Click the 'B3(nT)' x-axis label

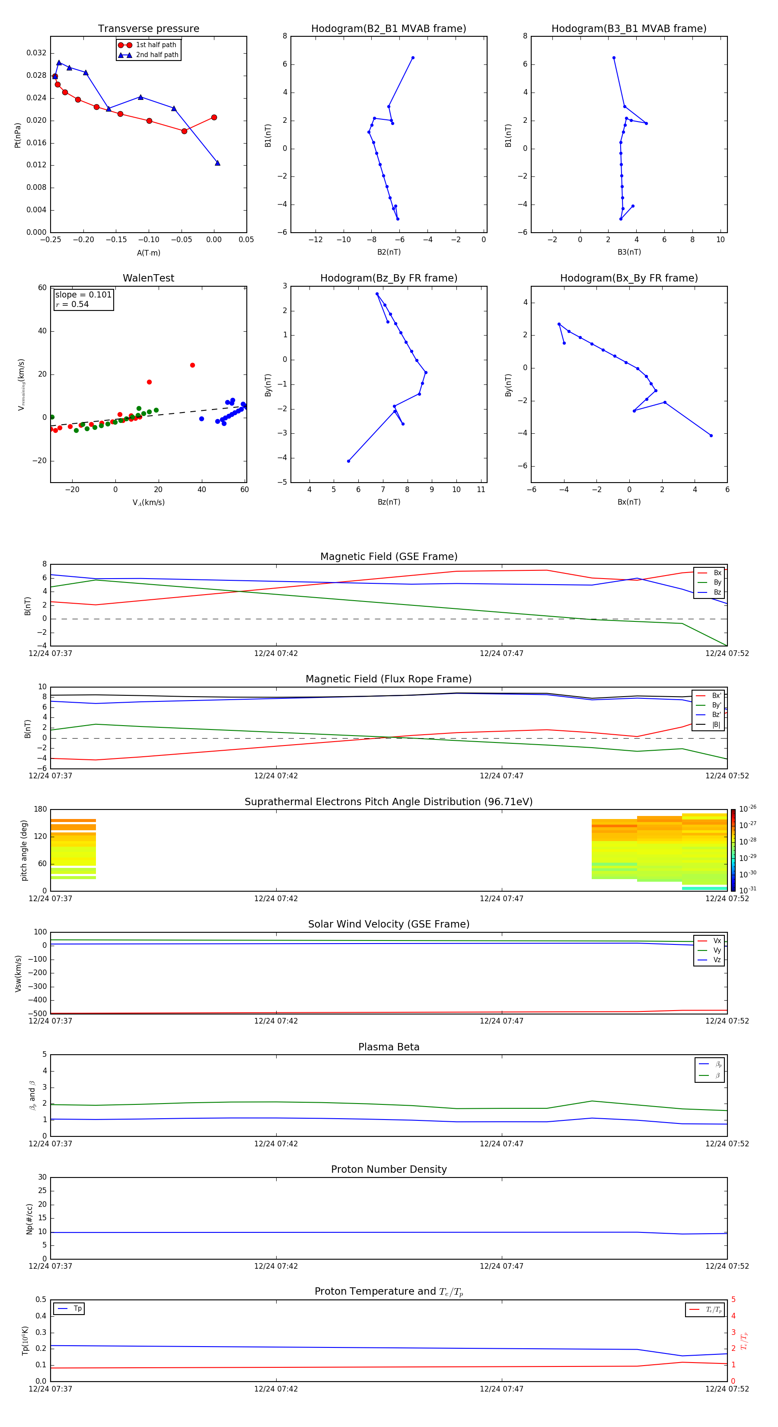(629, 252)
